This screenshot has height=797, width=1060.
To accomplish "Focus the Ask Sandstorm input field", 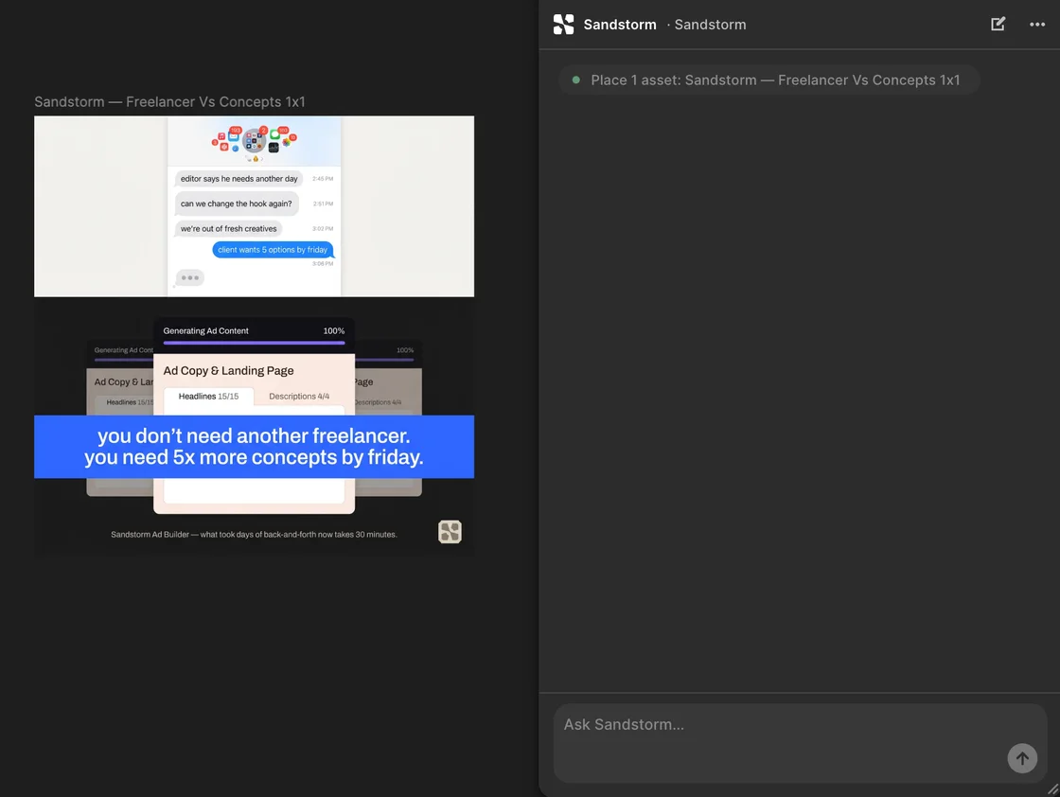I will pyautogui.click(x=800, y=743).
